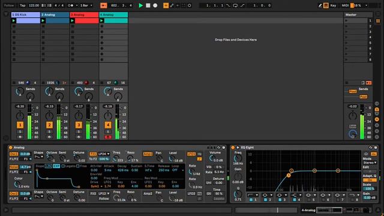Viewport: 384px width, 216px height.
Task: Toggle Osc1 on the Analog device
Action: coord(14,154)
